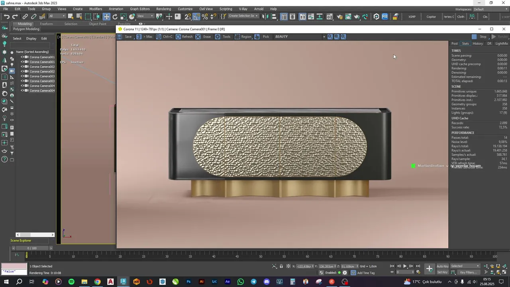The width and height of the screenshot is (510, 287).
Task: Toggle the Percent Snap icon
Action: 205,16
